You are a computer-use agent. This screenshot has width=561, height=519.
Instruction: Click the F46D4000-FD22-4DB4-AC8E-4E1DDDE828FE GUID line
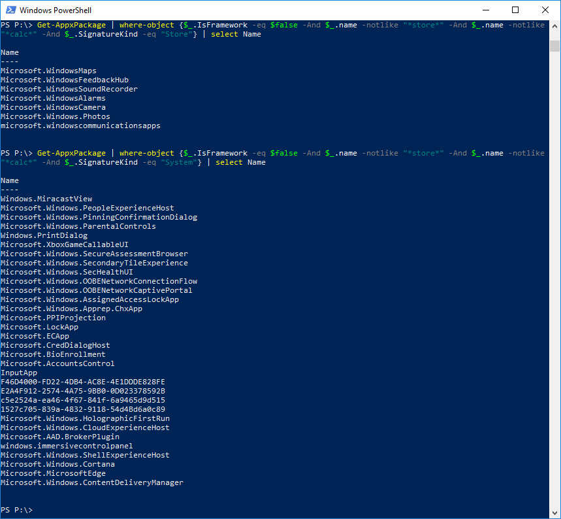83,382
